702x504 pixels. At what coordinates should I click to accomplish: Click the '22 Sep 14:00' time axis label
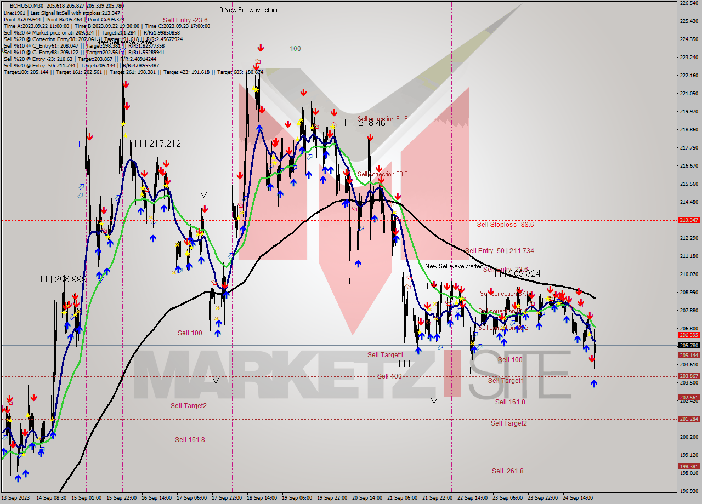coord(472,499)
